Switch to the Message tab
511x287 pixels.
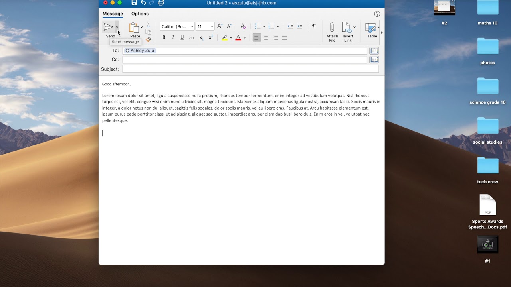click(x=113, y=14)
